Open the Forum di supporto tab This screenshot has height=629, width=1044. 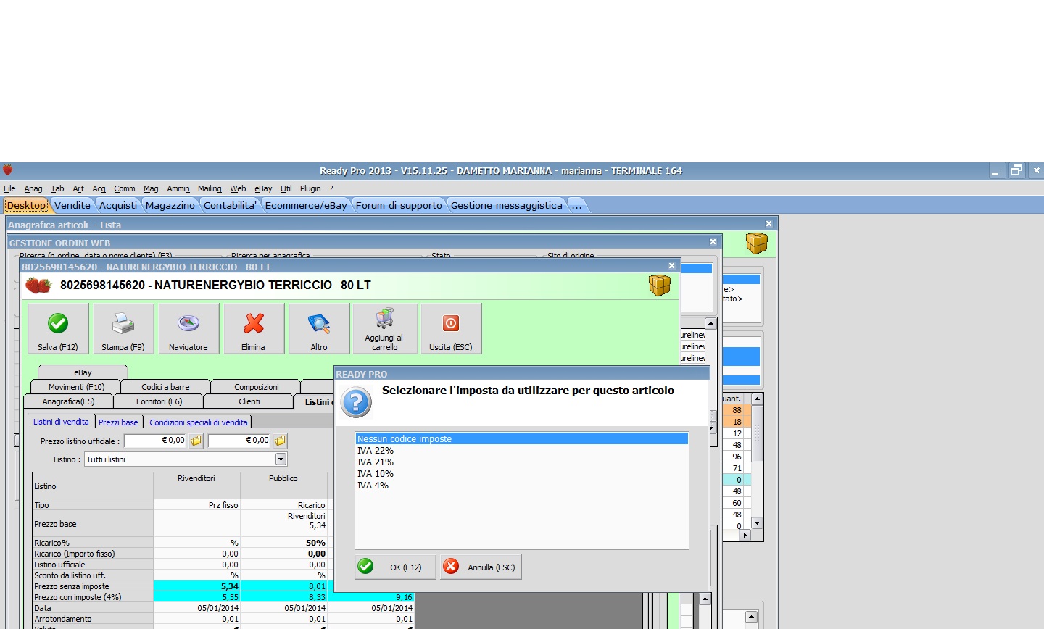[x=399, y=206]
